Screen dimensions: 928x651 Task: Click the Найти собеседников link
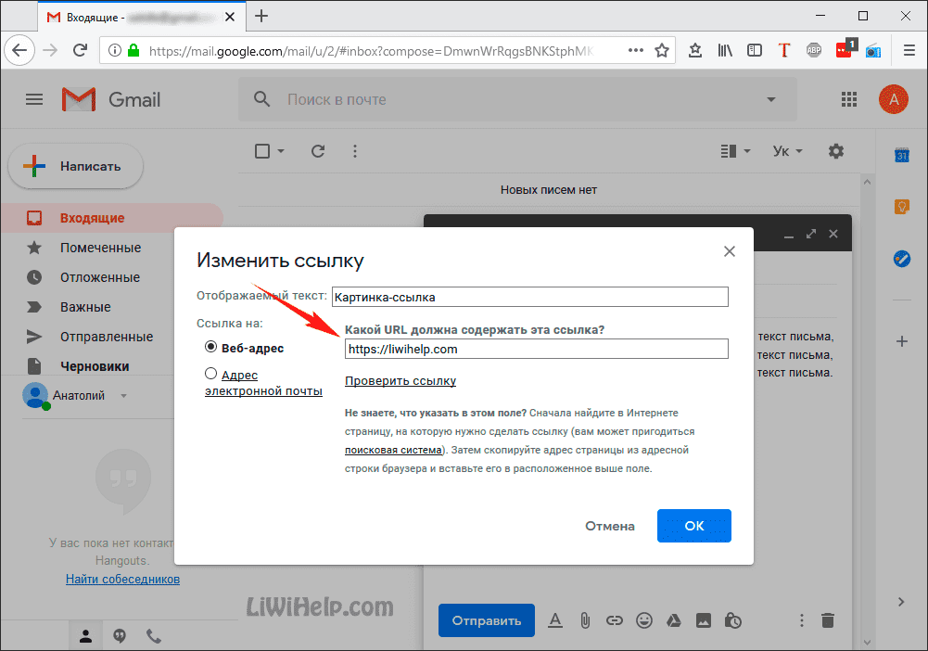click(122, 579)
